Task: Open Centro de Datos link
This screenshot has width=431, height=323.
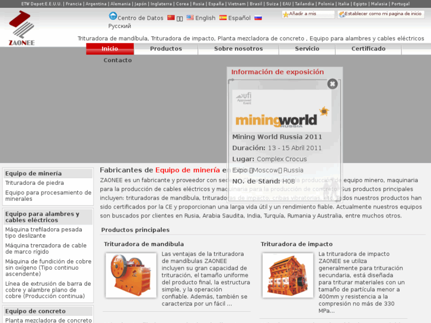Action: (141, 18)
